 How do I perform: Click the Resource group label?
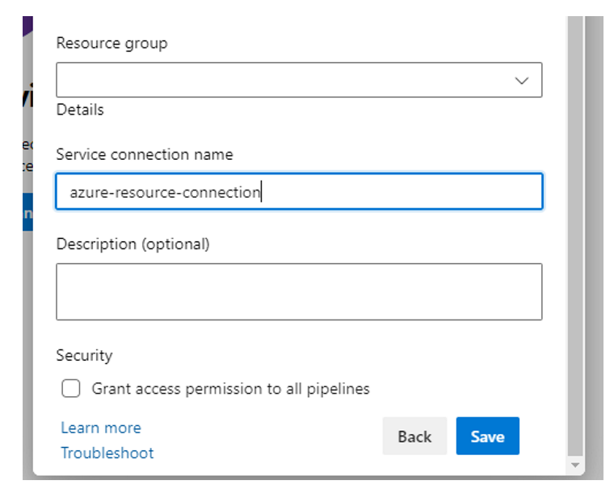(x=111, y=44)
